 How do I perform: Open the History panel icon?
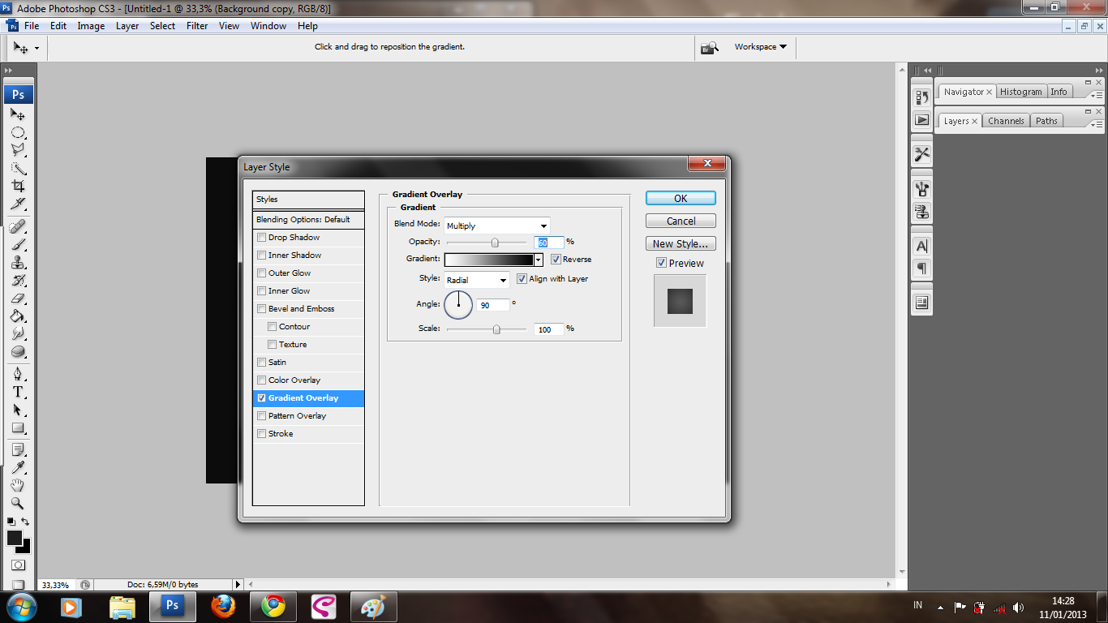tap(921, 97)
